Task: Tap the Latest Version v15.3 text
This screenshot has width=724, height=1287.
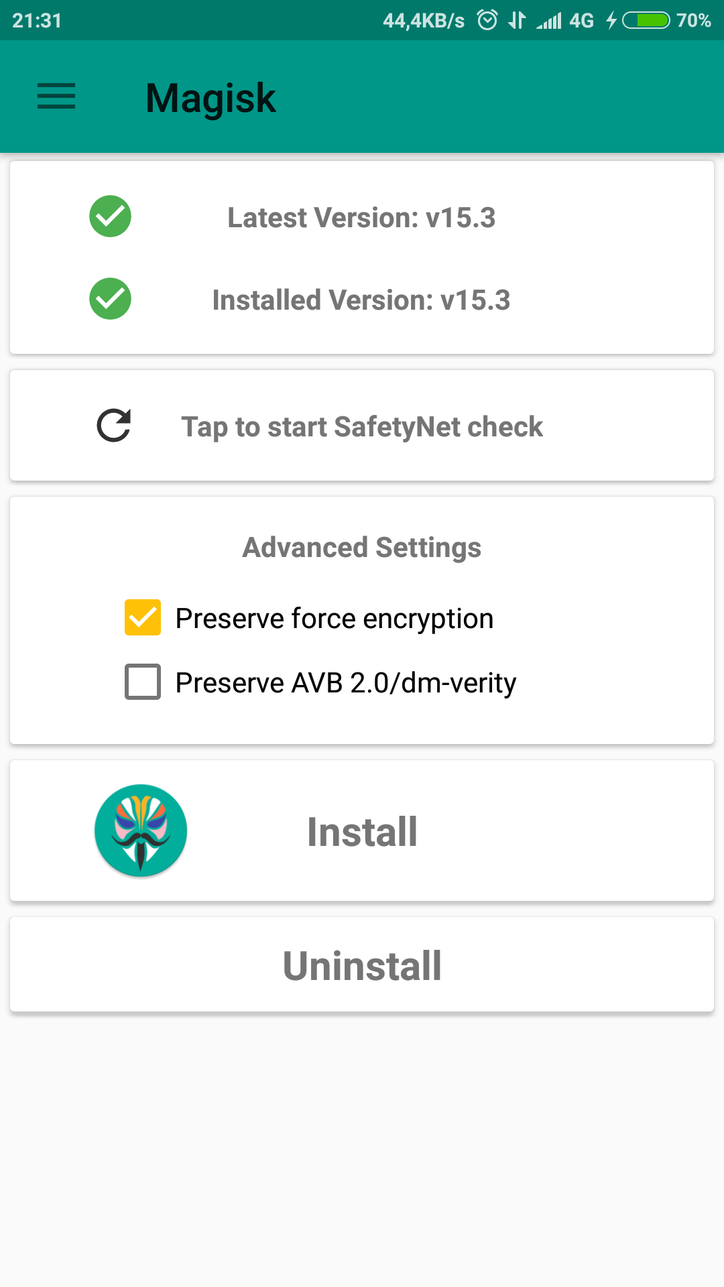Action: [361, 217]
